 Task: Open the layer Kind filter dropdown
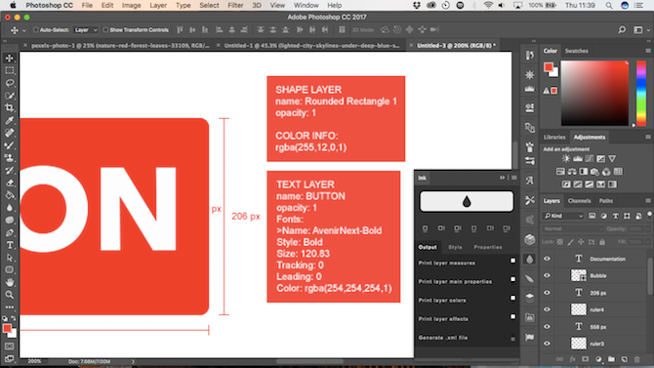pyautogui.click(x=563, y=216)
